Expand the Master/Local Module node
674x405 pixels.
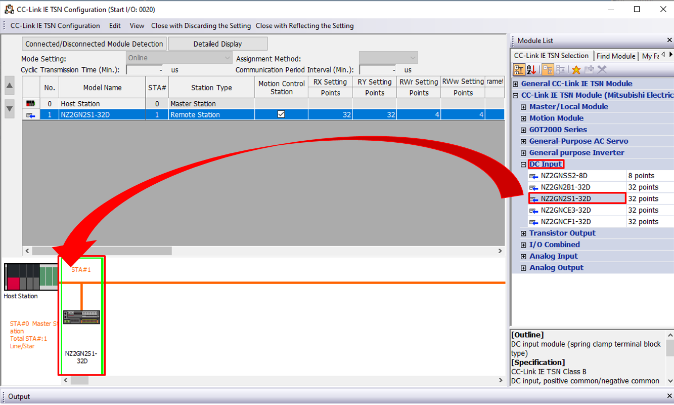pos(524,107)
